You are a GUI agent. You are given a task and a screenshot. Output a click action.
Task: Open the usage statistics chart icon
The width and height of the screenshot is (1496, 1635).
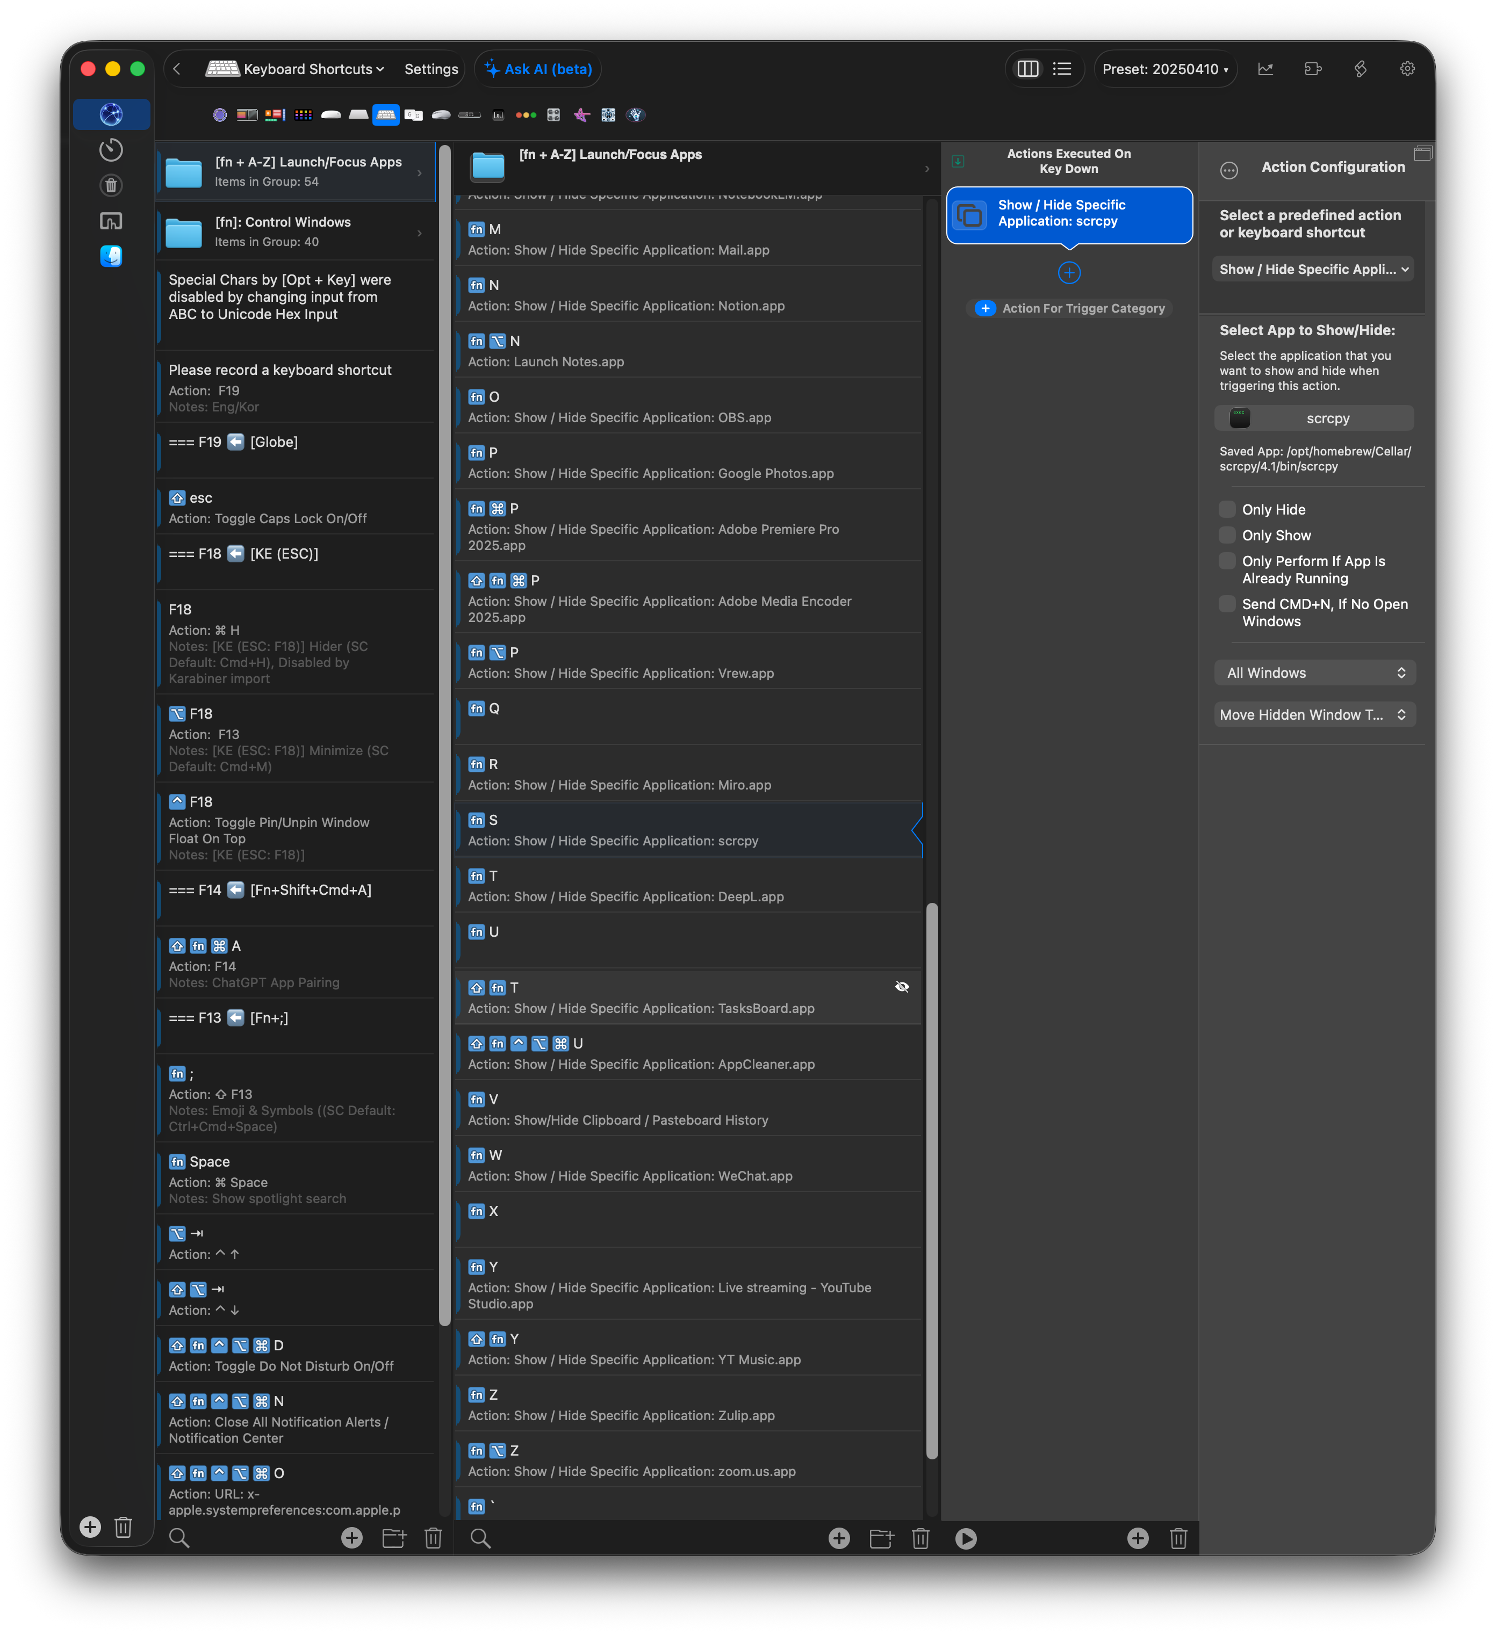(x=1265, y=69)
